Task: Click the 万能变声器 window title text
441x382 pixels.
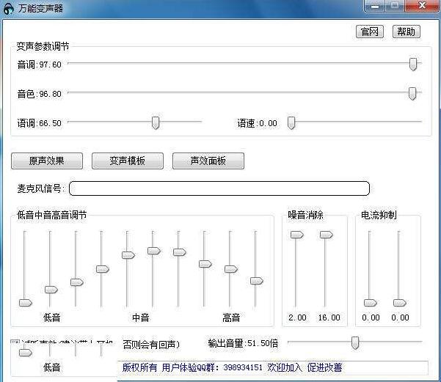Action: point(41,9)
